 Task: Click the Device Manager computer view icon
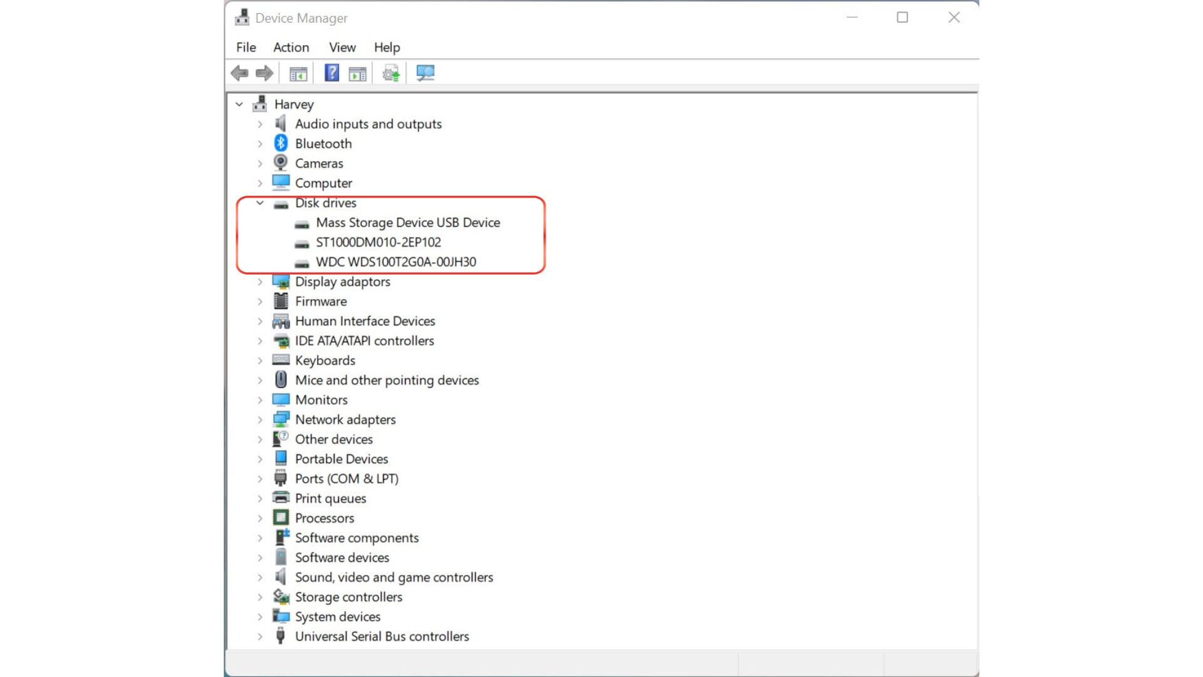425,73
